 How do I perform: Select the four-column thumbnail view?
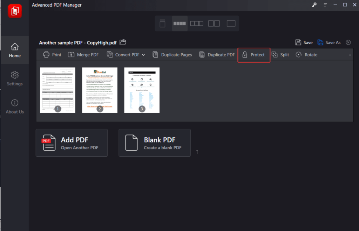coord(179,23)
